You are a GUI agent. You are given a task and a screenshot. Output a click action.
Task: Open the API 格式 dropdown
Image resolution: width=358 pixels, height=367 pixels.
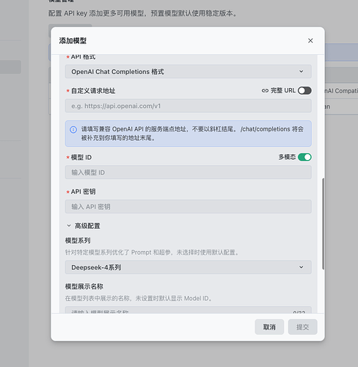tap(188, 72)
